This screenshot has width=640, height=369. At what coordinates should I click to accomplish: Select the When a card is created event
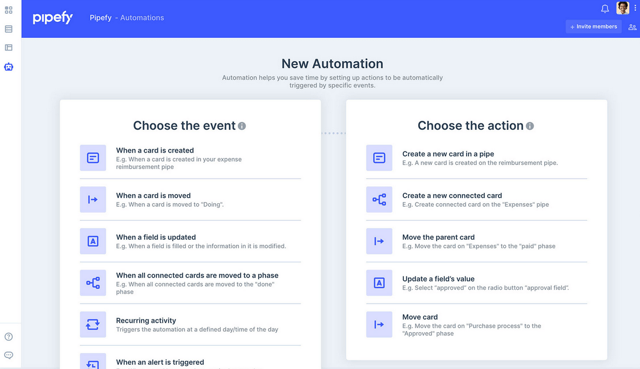(x=190, y=158)
